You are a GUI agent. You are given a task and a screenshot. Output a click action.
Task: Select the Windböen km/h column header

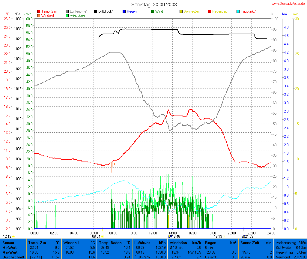tap(185, 242)
